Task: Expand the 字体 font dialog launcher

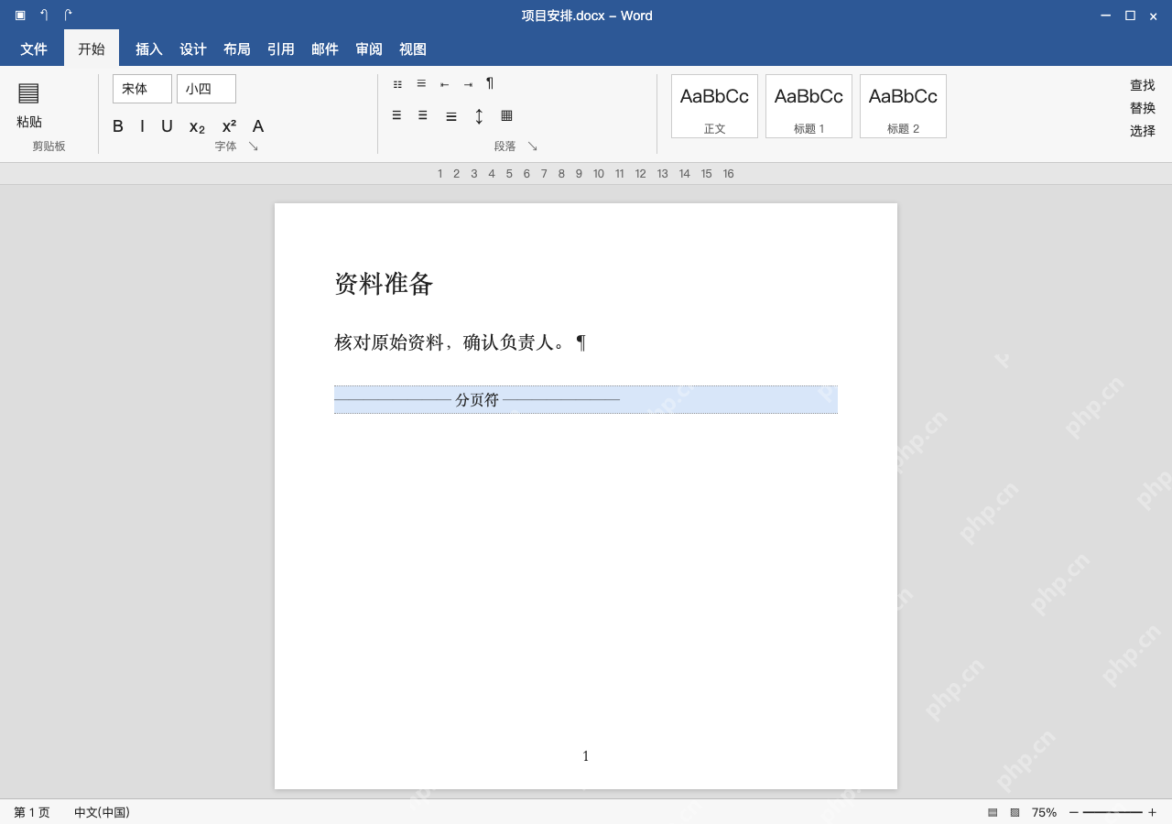Action: point(254,146)
